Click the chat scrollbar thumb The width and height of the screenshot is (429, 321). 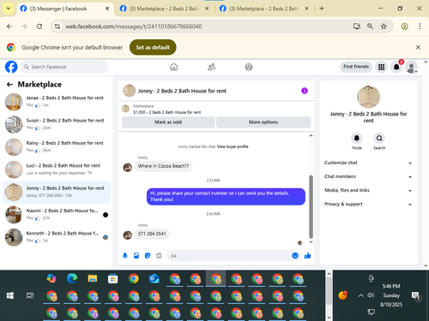(311, 207)
